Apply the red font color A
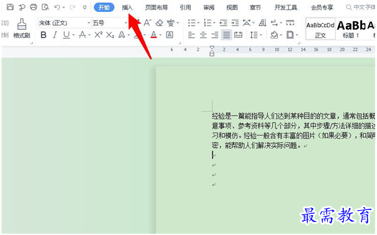 pos(154,35)
